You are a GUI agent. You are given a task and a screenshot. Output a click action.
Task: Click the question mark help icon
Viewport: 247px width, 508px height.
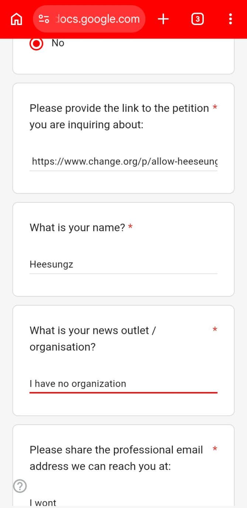click(20, 486)
